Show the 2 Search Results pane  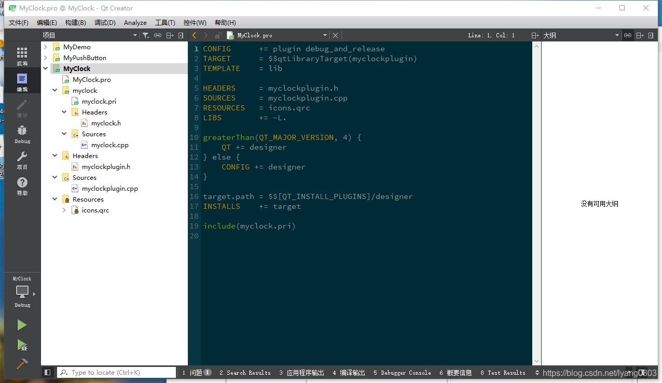click(x=245, y=372)
